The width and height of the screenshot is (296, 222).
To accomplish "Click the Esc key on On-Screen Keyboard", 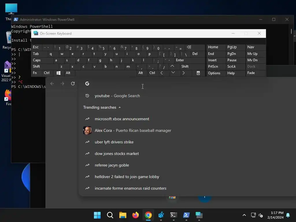I will pyautogui.click(x=37, y=47).
